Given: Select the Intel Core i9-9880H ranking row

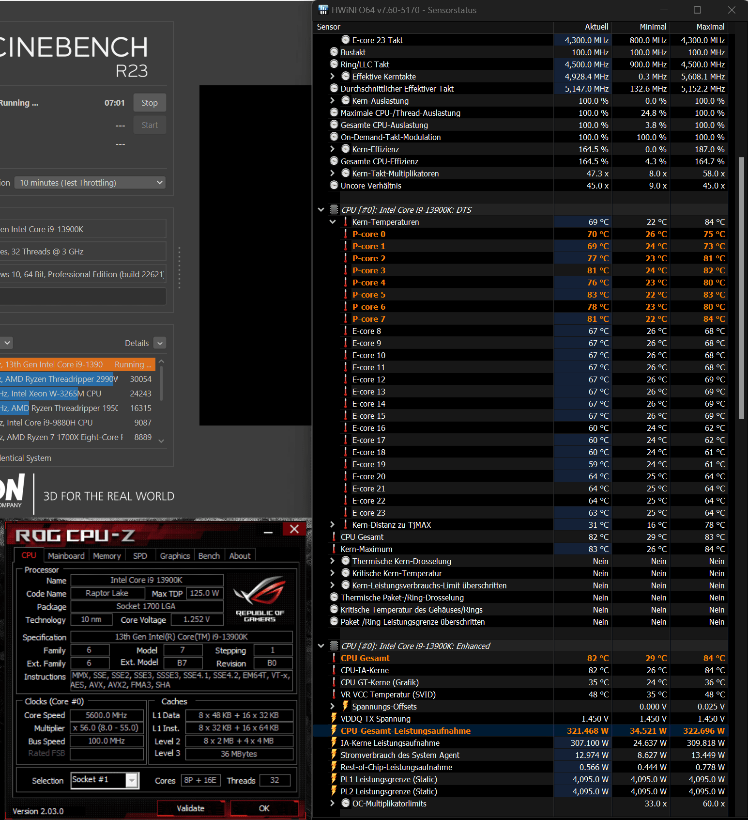Looking at the screenshot, I should tap(77, 423).
